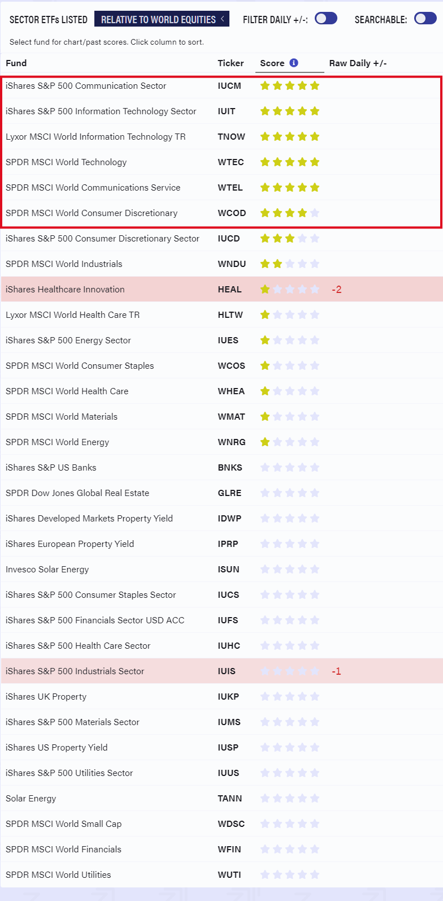443x901 pixels.
Task: Sort by Raw Daily +/- column
Action: click(358, 63)
